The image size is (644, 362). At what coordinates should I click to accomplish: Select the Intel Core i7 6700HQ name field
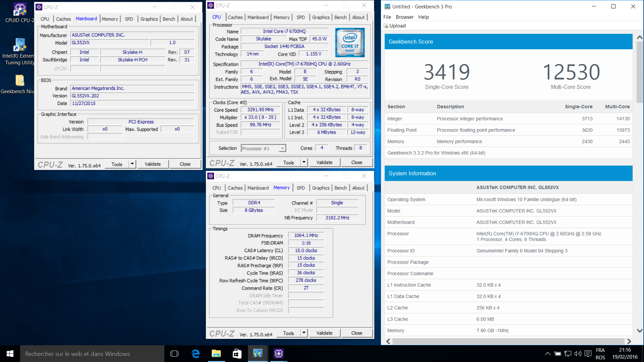click(284, 31)
